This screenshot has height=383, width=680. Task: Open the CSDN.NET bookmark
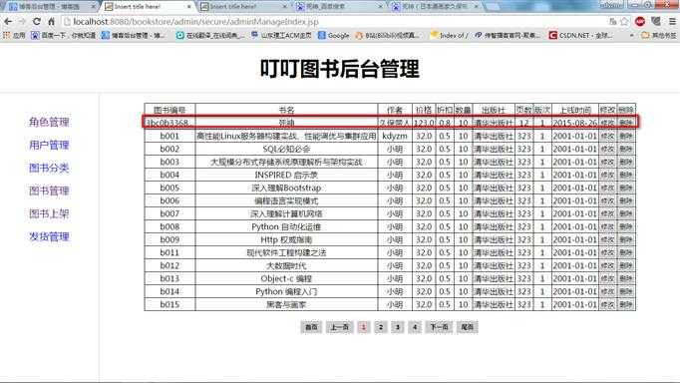pos(580,35)
